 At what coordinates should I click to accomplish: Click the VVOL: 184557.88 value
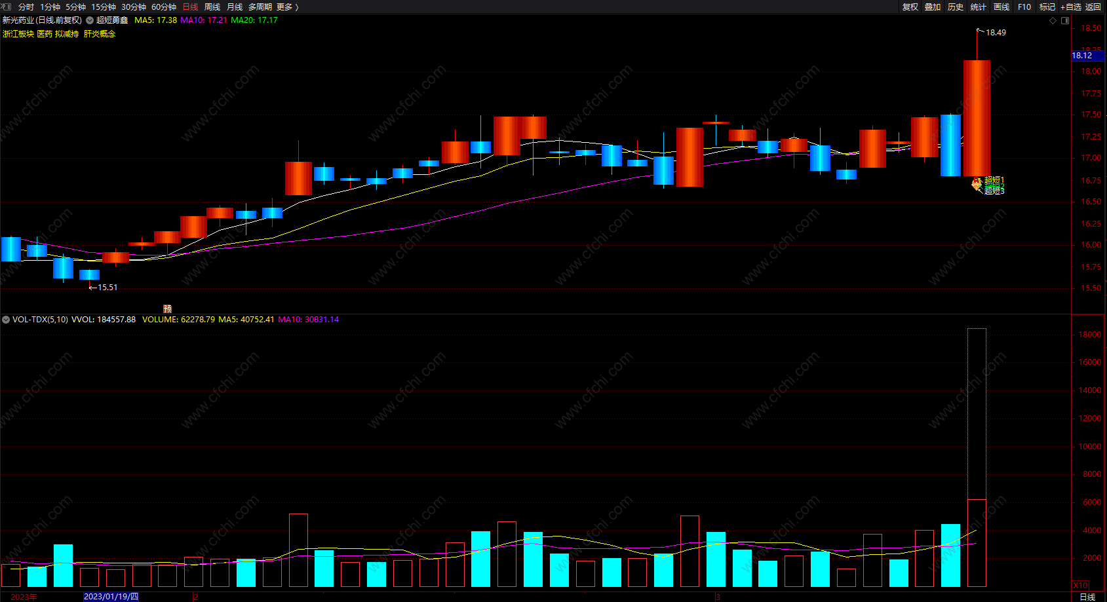(104, 320)
